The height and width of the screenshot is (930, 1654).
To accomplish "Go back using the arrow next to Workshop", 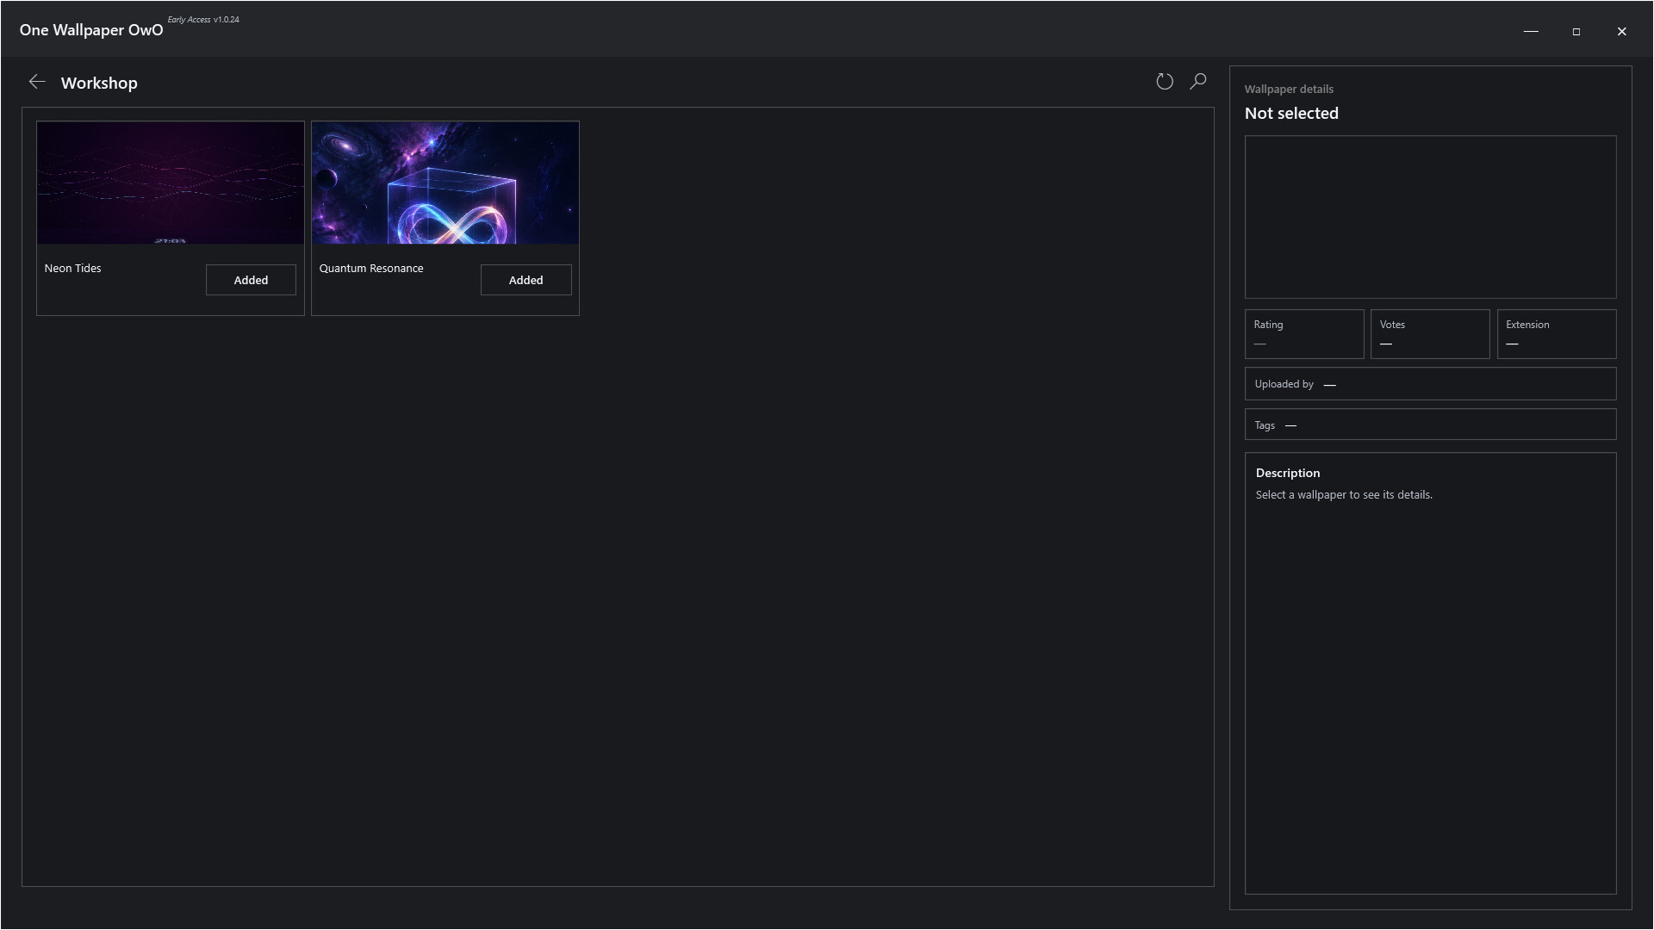I will 37,82.
